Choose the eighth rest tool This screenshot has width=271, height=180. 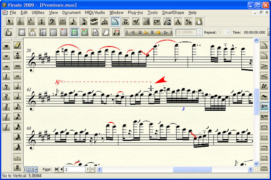point(6,86)
